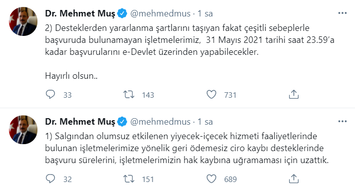Screen dimensions: 355x189
Task: Open Dr. Mehmet Muş profile from first tweet
Action: [80, 13]
